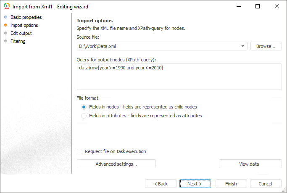Minimize the Editing wizard window
The image size is (287, 193).
pos(238,7)
